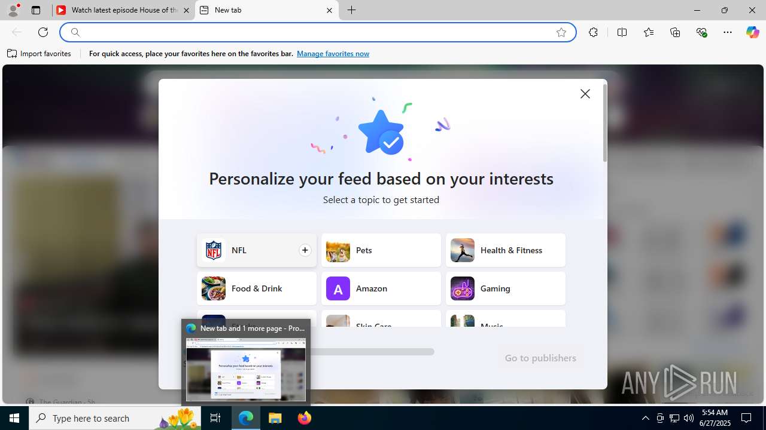Open the network tray icon
Screen dimensions: 766x430
coord(674,418)
